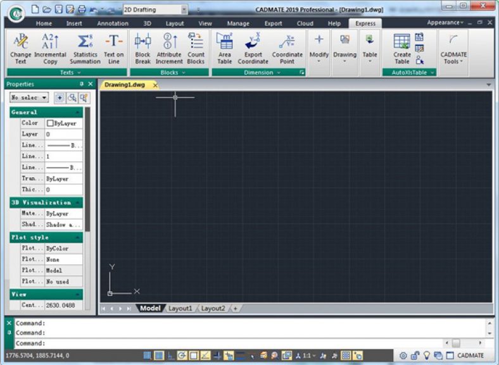Run Statistics Summation
Viewport: 499px width, 365px height.
(x=85, y=48)
